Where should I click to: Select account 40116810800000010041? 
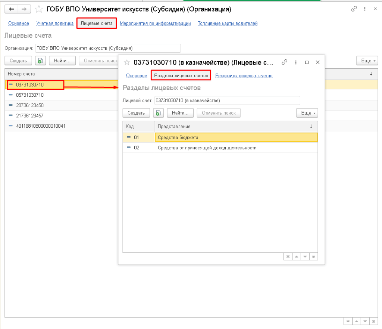(41, 126)
